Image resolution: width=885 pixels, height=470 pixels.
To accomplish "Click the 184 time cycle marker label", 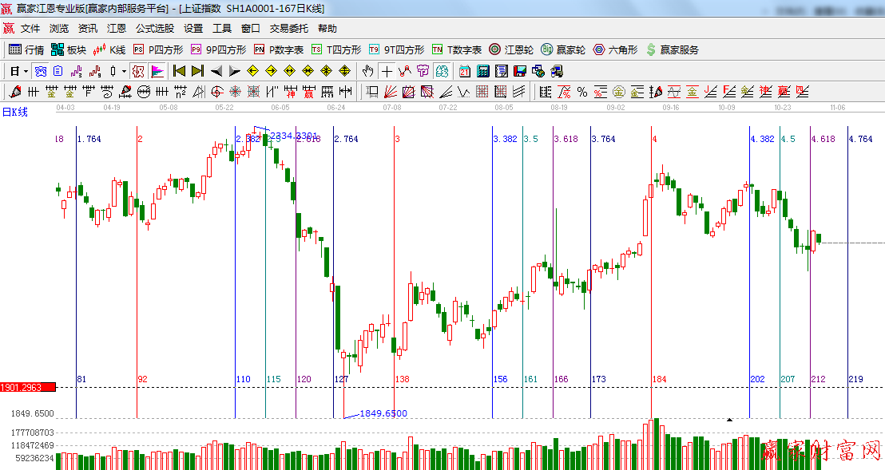I will coord(659,379).
